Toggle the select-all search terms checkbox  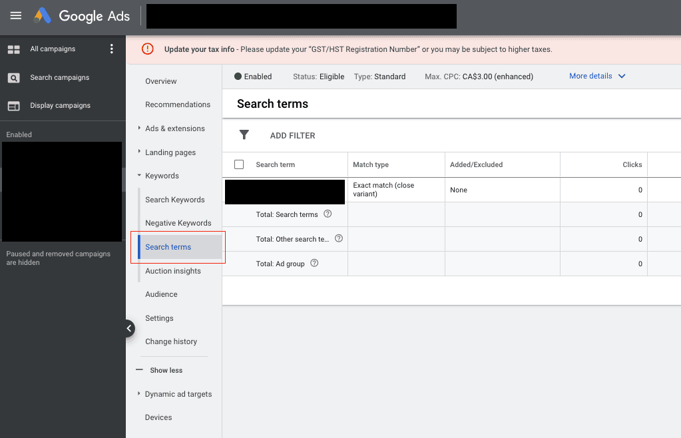point(239,164)
